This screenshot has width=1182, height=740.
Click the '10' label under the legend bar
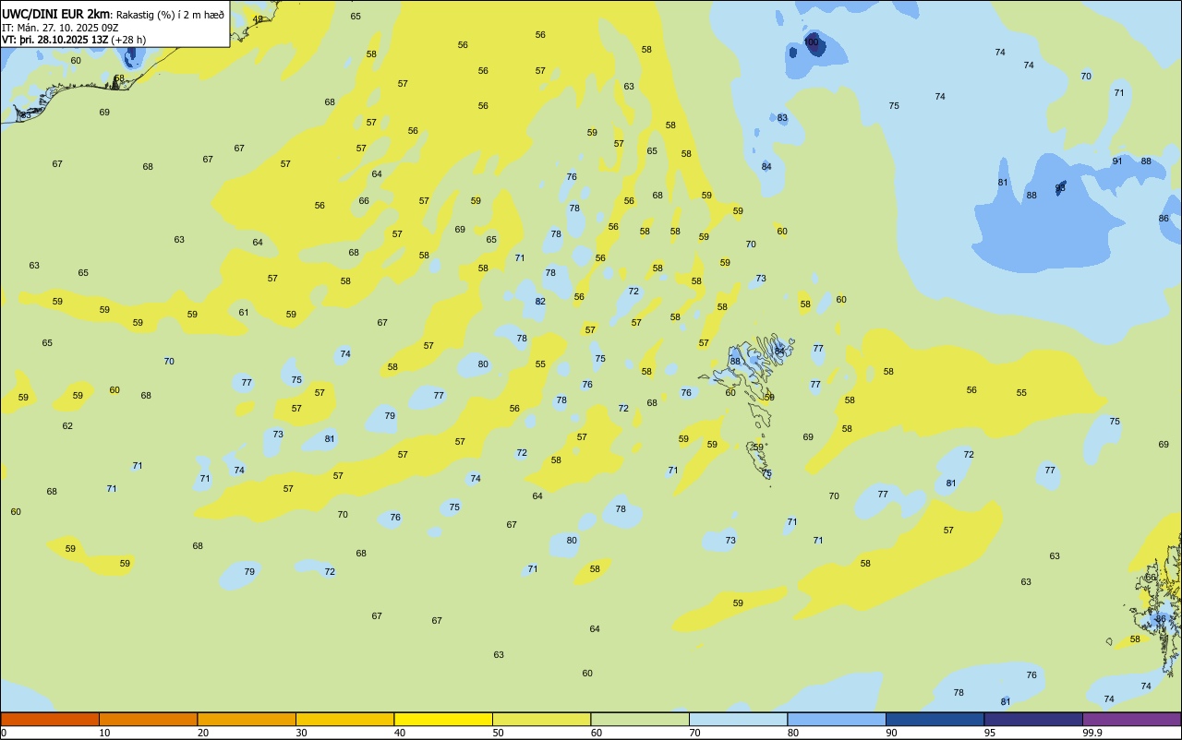pos(104,733)
